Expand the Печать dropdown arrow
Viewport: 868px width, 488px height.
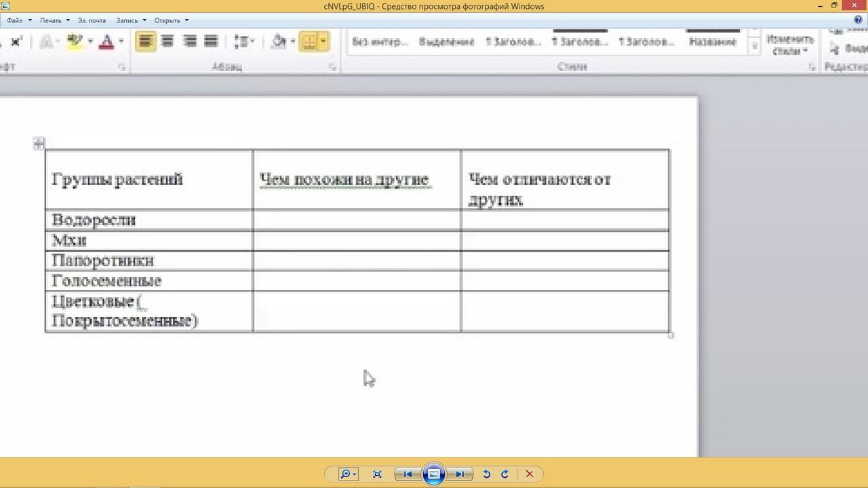click(68, 20)
